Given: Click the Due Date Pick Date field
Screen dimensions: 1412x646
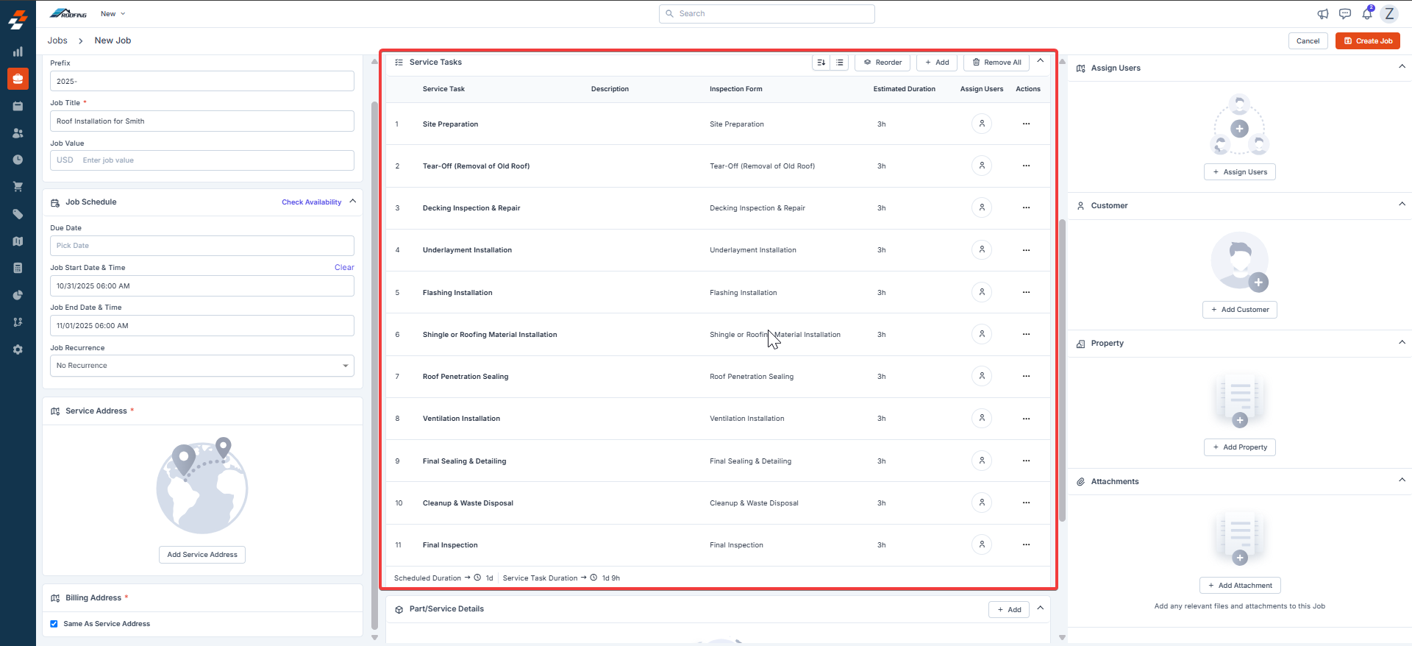Looking at the screenshot, I should pyautogui.click(x=202, y=246).
